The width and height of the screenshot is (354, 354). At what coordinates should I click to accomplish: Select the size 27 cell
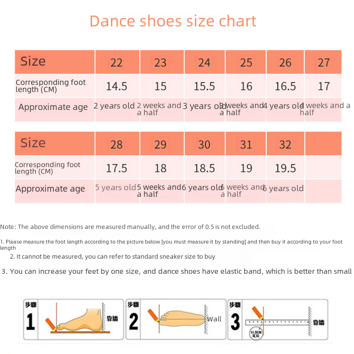coord(324,62)
